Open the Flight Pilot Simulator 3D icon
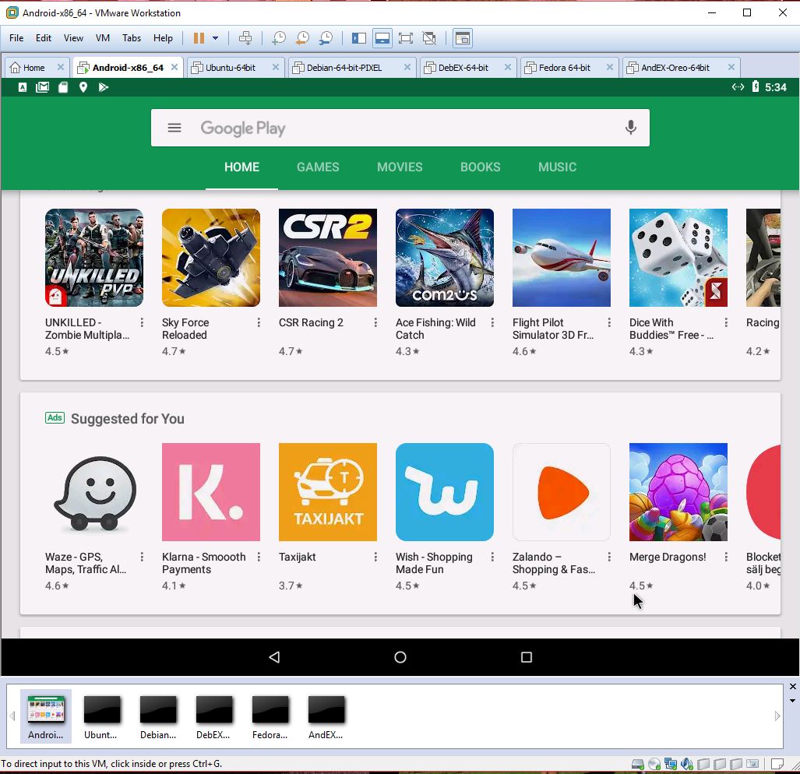The width and height of the screenshot is (800, 774). (561, 258)
